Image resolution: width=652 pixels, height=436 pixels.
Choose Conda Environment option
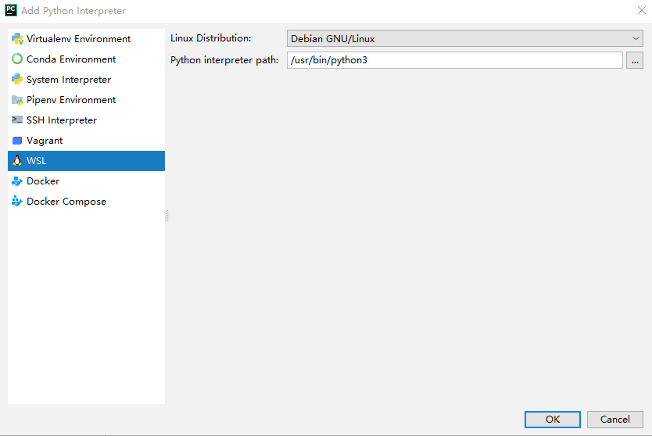click(87, 59)
